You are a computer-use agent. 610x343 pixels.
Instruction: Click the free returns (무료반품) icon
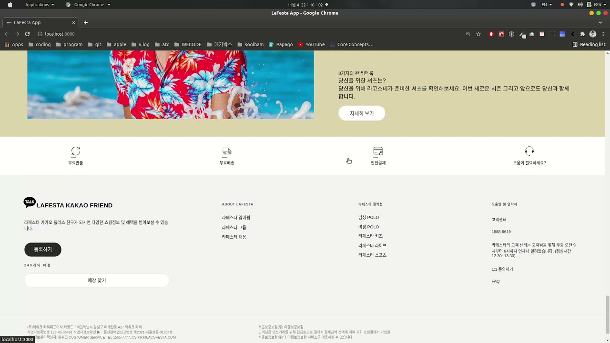coord(76,151)
